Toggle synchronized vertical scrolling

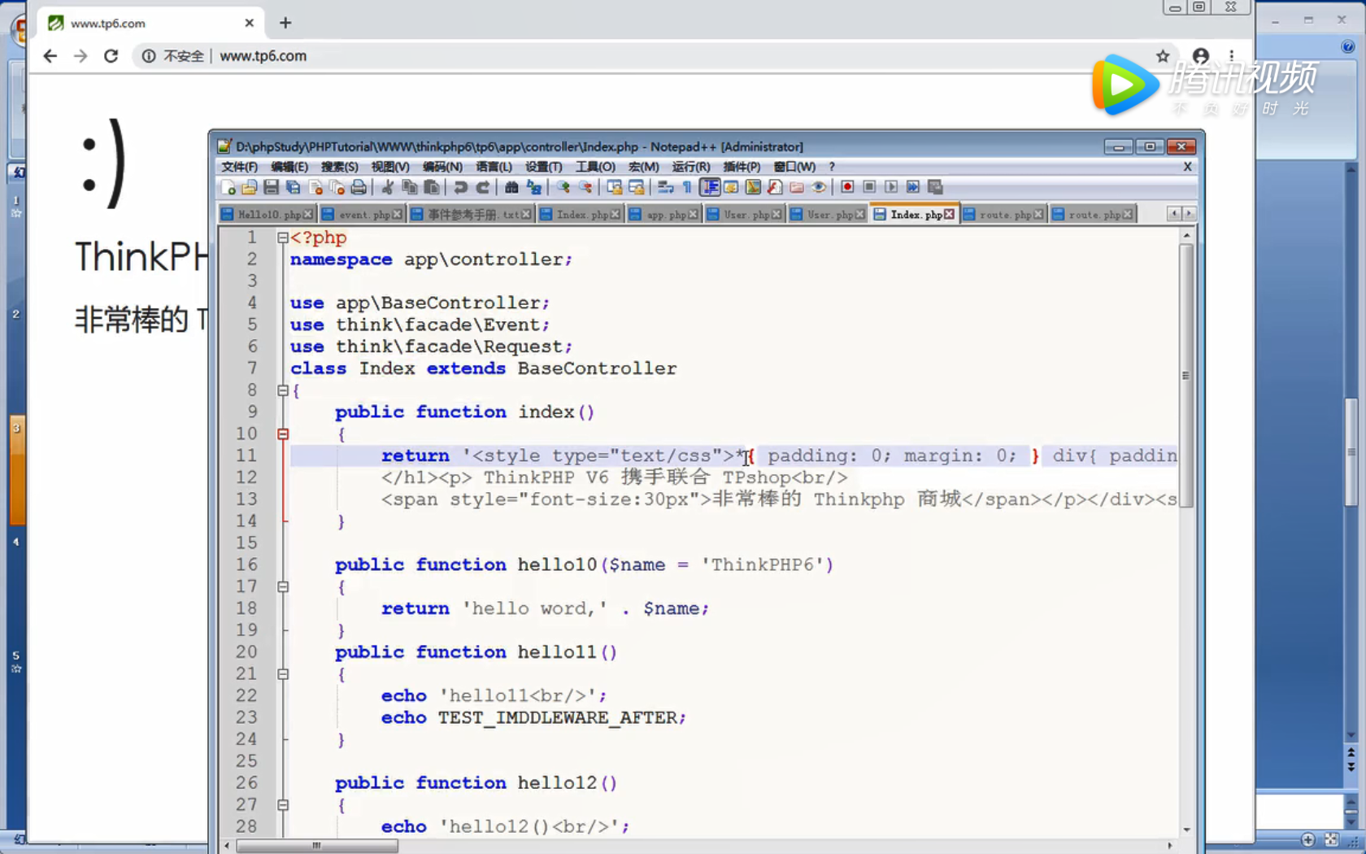615,188
